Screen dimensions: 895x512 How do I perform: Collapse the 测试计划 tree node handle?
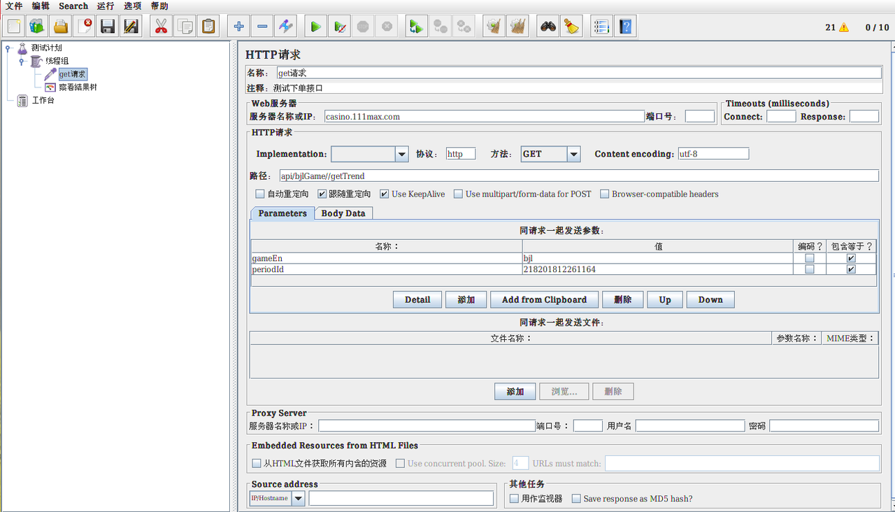pos(8,48)
